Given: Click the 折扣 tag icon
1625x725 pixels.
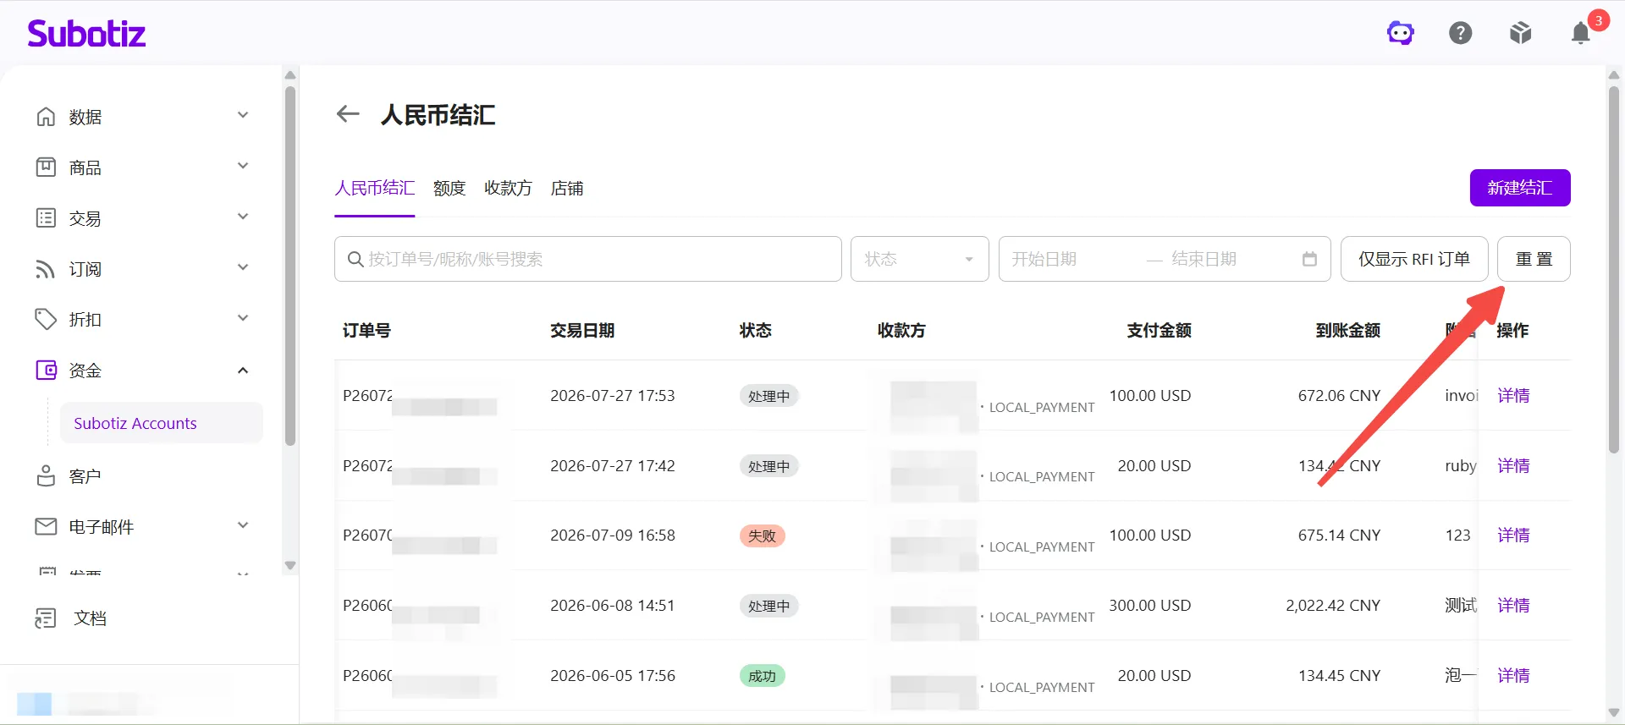Looking at the screenshot, I should pyautogui.click(x=46, y=319).
